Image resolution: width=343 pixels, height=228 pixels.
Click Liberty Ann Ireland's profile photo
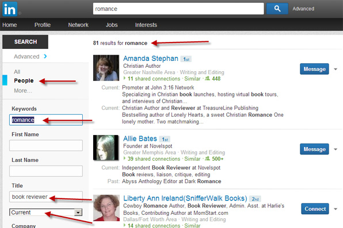click(106, 208)
